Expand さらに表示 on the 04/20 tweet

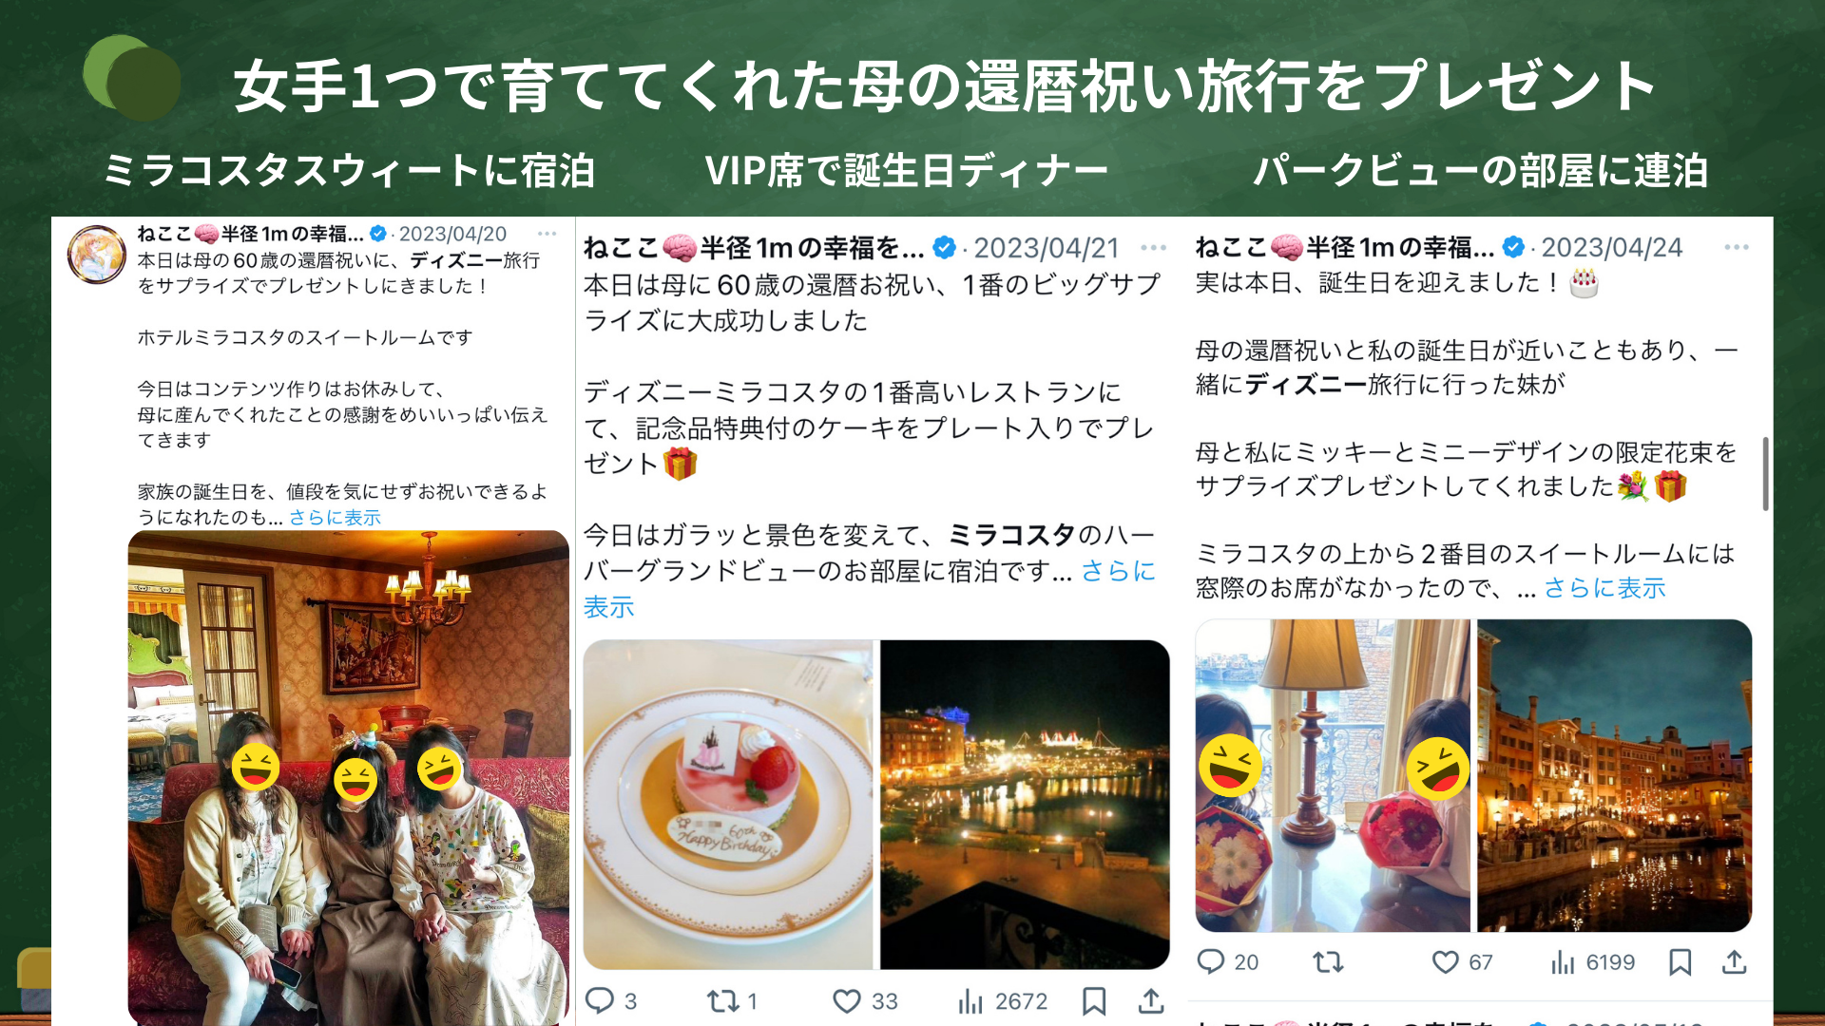pyautogui.click(x=335, y=518)
